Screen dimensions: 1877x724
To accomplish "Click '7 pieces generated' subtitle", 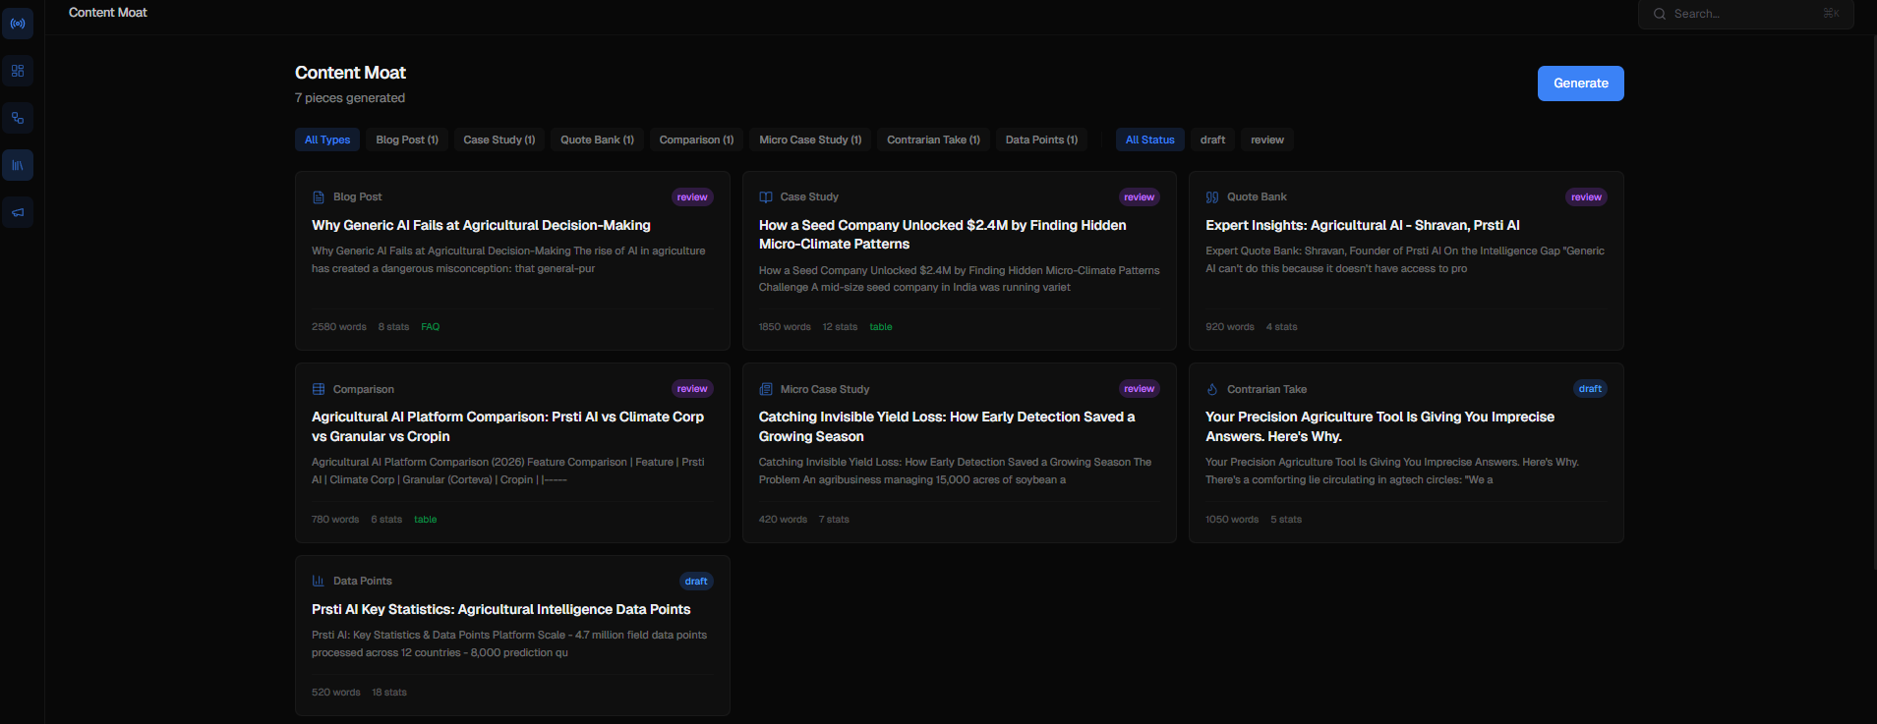I will click(x=350, y=98).
